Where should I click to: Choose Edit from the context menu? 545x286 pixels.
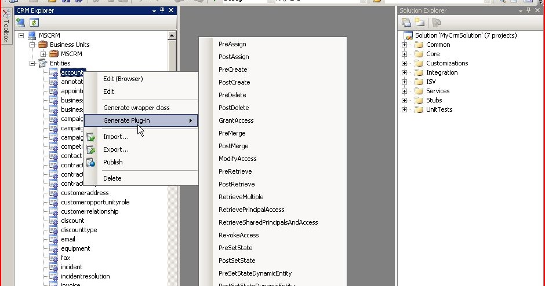141,91
